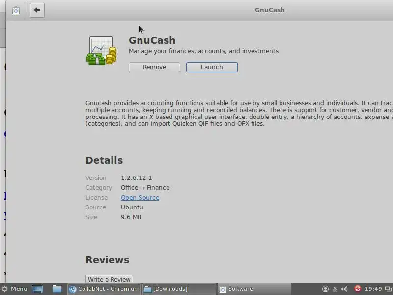The image size is (393, 295).
Task: Click the Write a Review button
Action: tap(109, 279)
